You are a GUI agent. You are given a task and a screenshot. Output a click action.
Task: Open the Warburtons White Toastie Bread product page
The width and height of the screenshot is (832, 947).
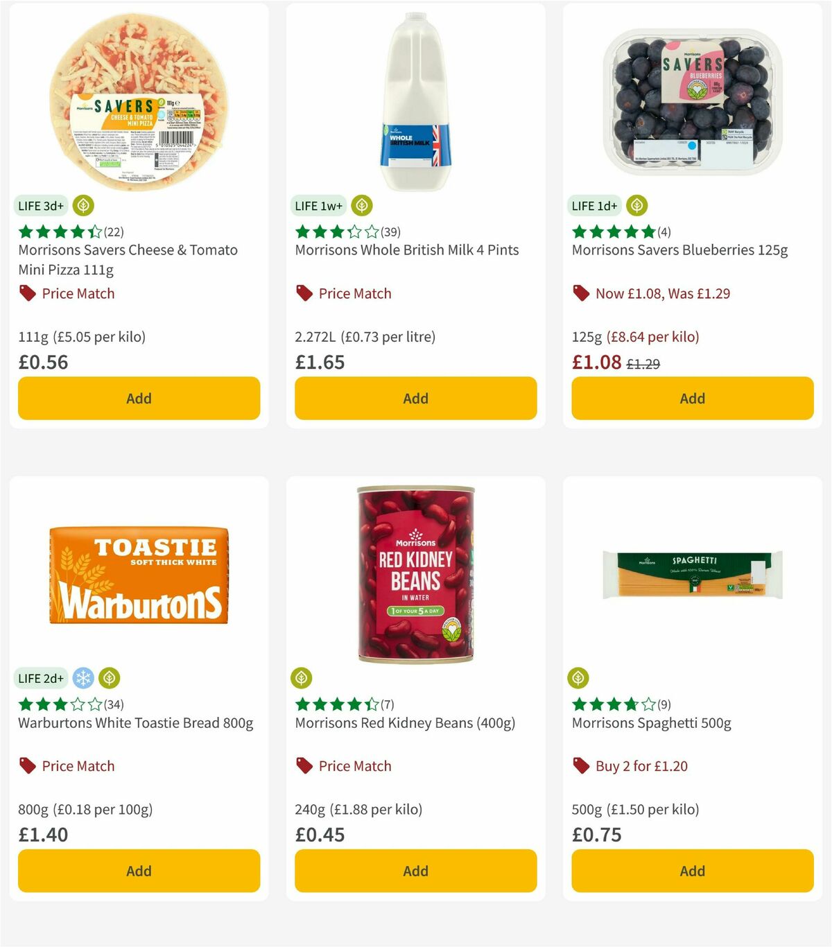[135, 723]
